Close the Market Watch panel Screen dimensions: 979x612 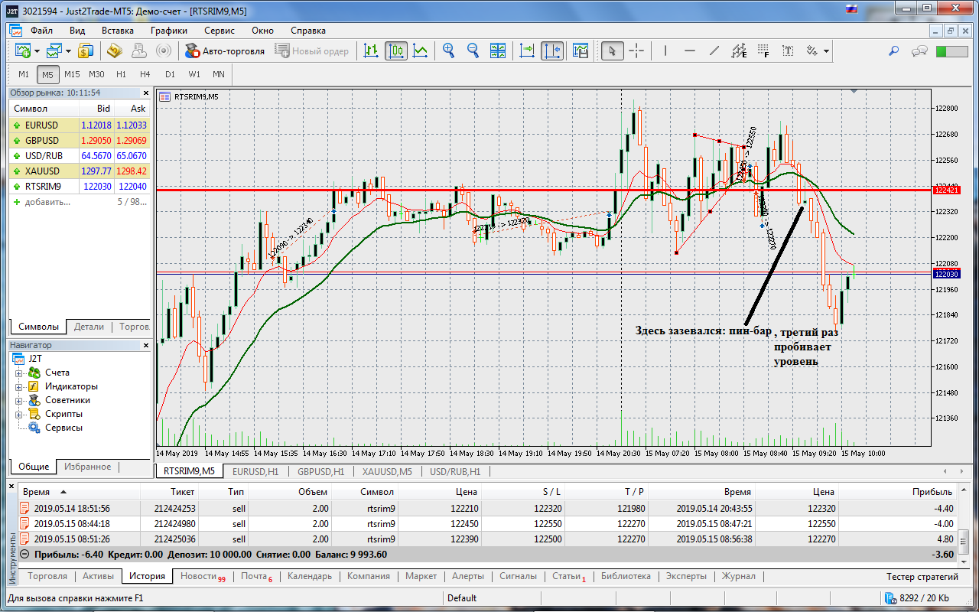146,92
